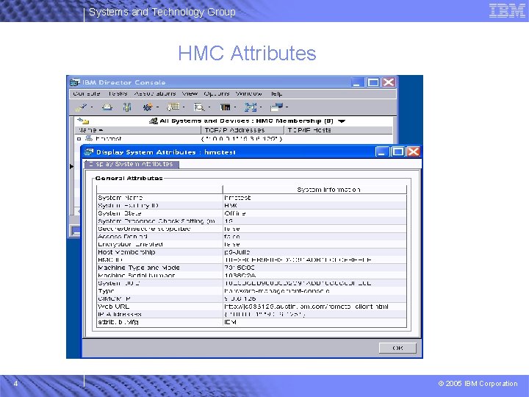The height and width of the screenshot is (397, 529).
Task: Click the TCP/IP Addresses column header
Action: [242, 130]
